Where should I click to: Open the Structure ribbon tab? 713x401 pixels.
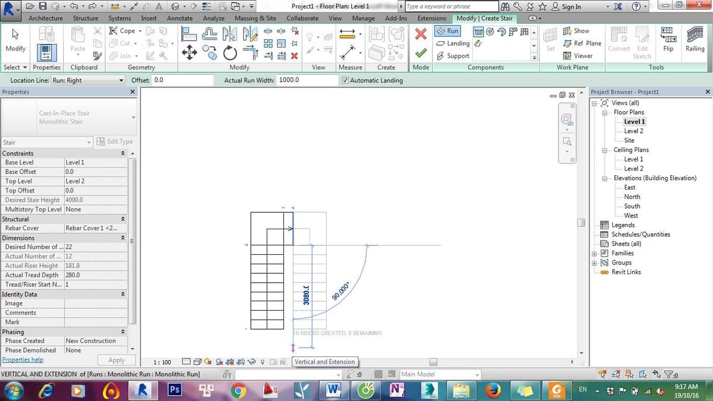tap(86, 18)
